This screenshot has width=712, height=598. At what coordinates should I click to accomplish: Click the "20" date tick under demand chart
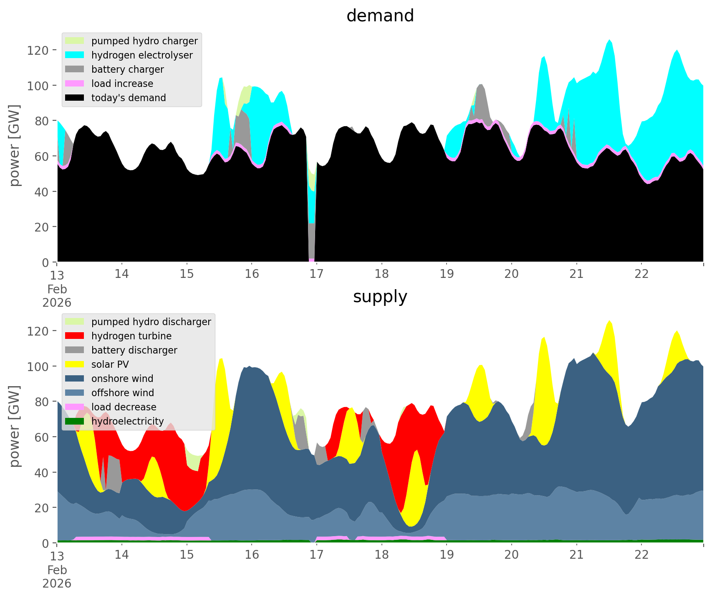(x=511, y=274)
